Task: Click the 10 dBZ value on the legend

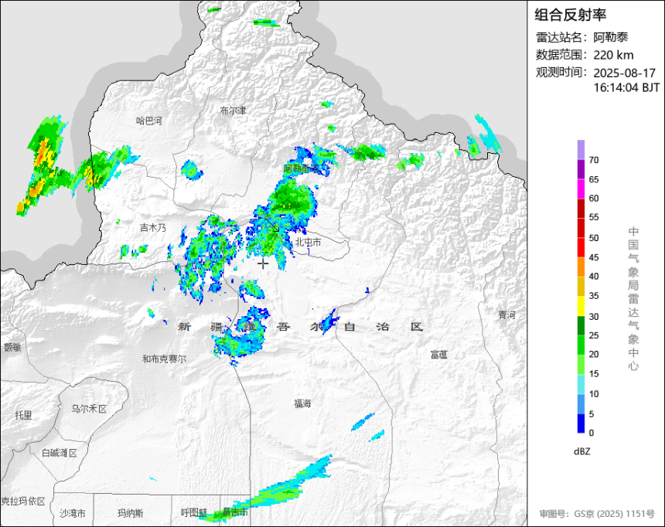Action: [x=594, y=394]
